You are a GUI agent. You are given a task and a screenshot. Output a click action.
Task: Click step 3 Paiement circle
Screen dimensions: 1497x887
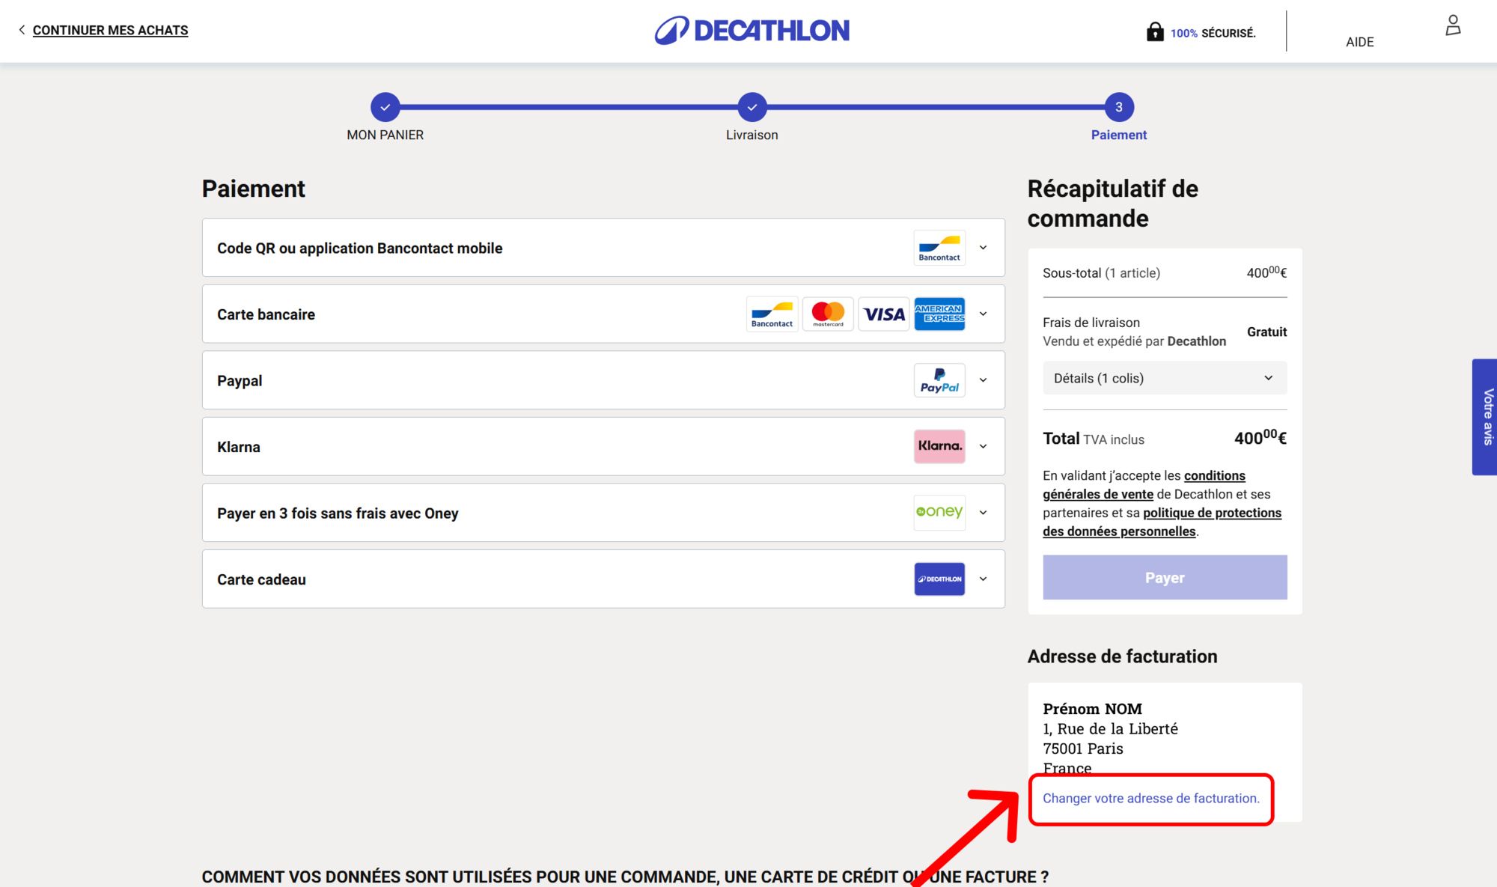coord(1119,107)
